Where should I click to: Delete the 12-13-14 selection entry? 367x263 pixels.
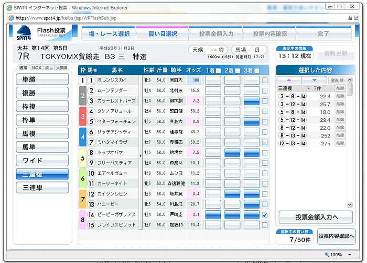(340, 143)
